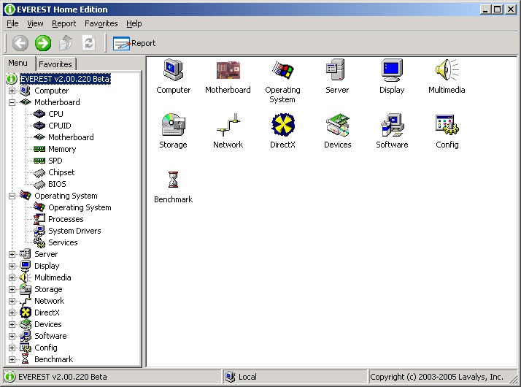Select CPUID in the tree
The height and width of the screenshot is (387, 521).
click(x=60, y=126)
